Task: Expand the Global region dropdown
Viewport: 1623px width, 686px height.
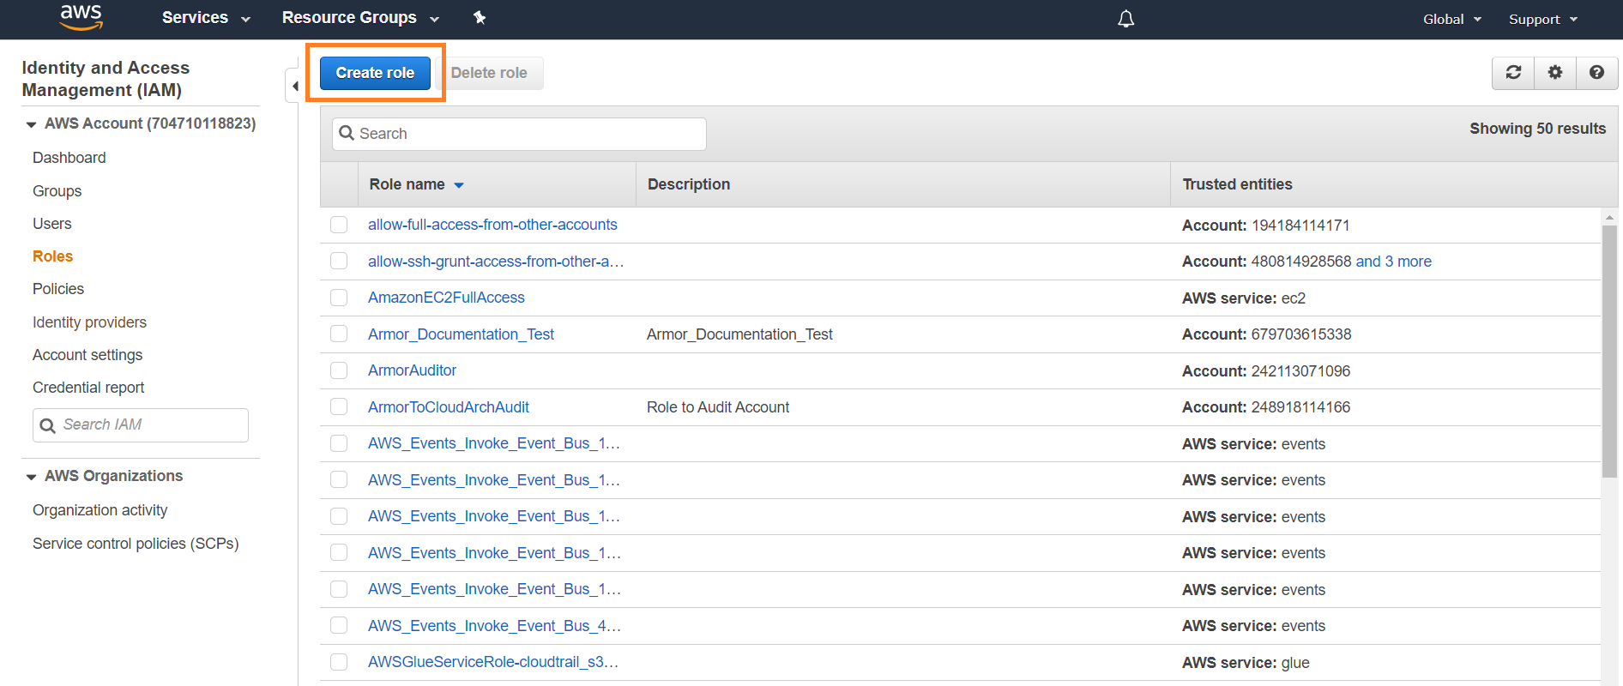Action: (x=1451, y=19)
